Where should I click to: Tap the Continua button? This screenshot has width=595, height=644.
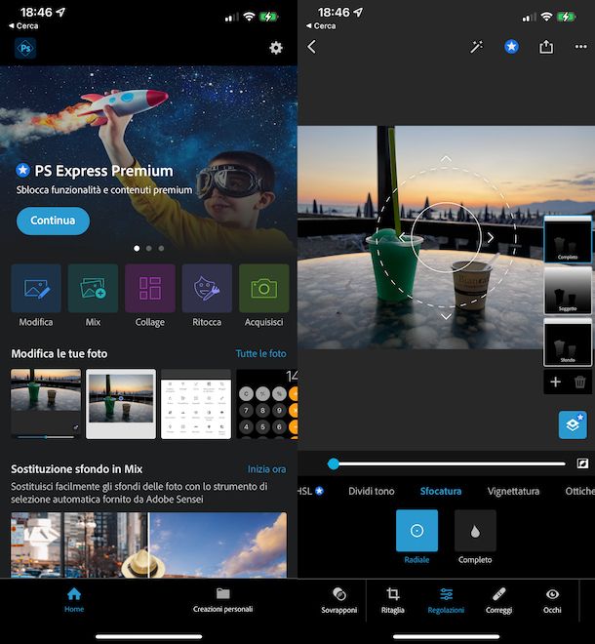pyautogui.click(x=53, y=221)
